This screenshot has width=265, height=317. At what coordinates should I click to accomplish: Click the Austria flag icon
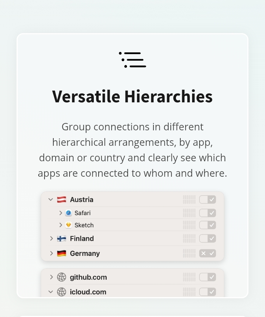tap(61, 200)
